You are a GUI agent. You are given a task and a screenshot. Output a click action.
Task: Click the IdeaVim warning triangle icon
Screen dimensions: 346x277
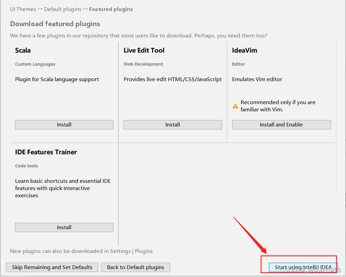tap(235, 106)
